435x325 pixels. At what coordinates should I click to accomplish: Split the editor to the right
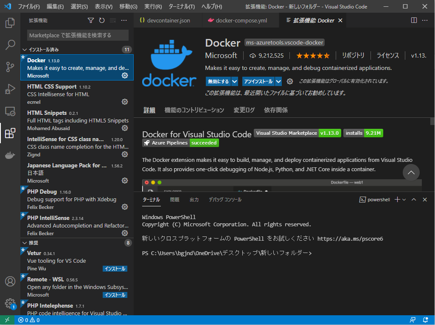point(414,20)
